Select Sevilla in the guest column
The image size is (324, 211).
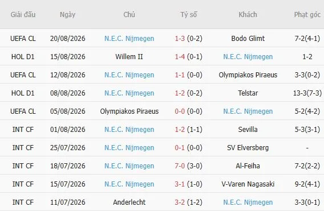point(248,130)
